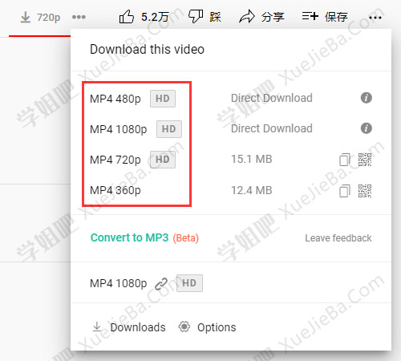Open the Downloads link
The height and width of the screenshot is (361, 401).
(x=138, y=327)
